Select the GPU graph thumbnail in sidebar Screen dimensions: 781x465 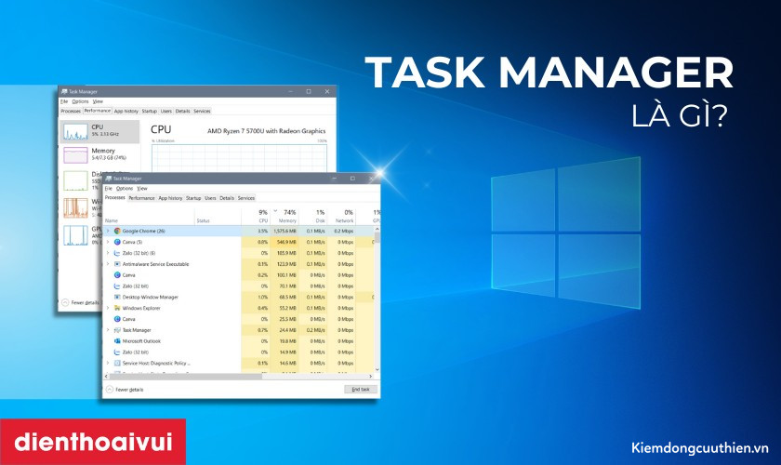click(x=75, y=235)
